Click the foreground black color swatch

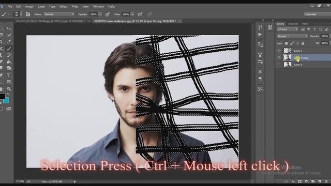pyautogui.click(x=2, y=96)
